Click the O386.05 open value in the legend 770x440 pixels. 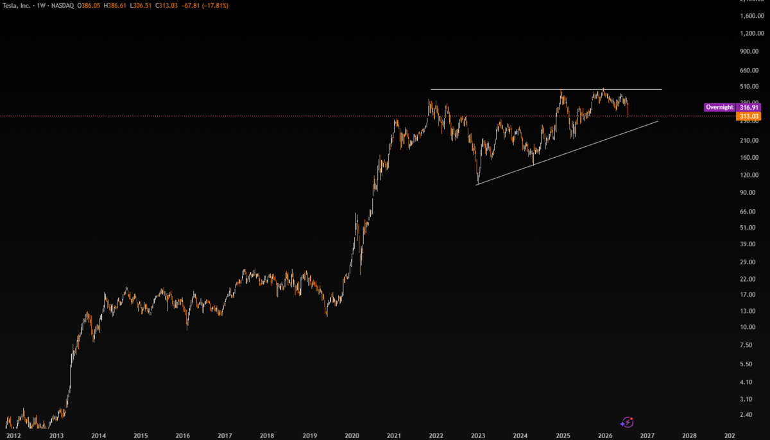87,5
